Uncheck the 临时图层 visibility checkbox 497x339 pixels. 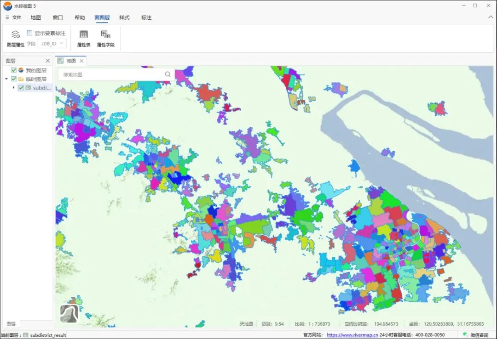[14, 79]
